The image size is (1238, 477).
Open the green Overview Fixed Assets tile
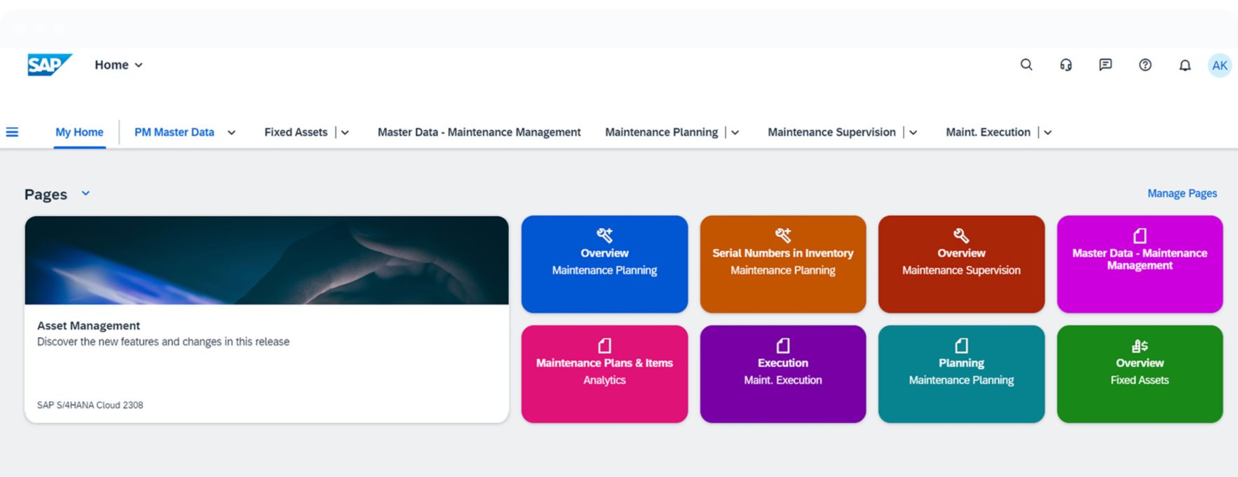pyautogui.click(x=1140, y=373)
